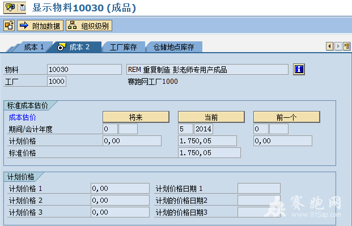Move the tab strip right with the arrow
The width and height of the screenshot is (352, 226).
point(338,46)
